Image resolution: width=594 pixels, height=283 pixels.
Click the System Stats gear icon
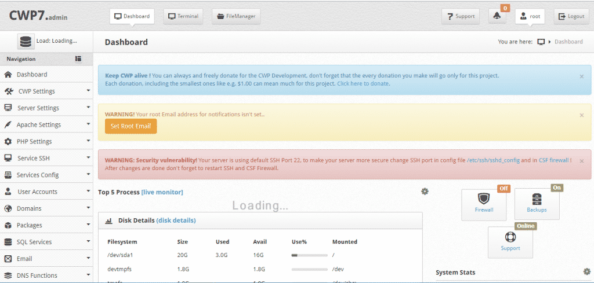tap(586, 271)
